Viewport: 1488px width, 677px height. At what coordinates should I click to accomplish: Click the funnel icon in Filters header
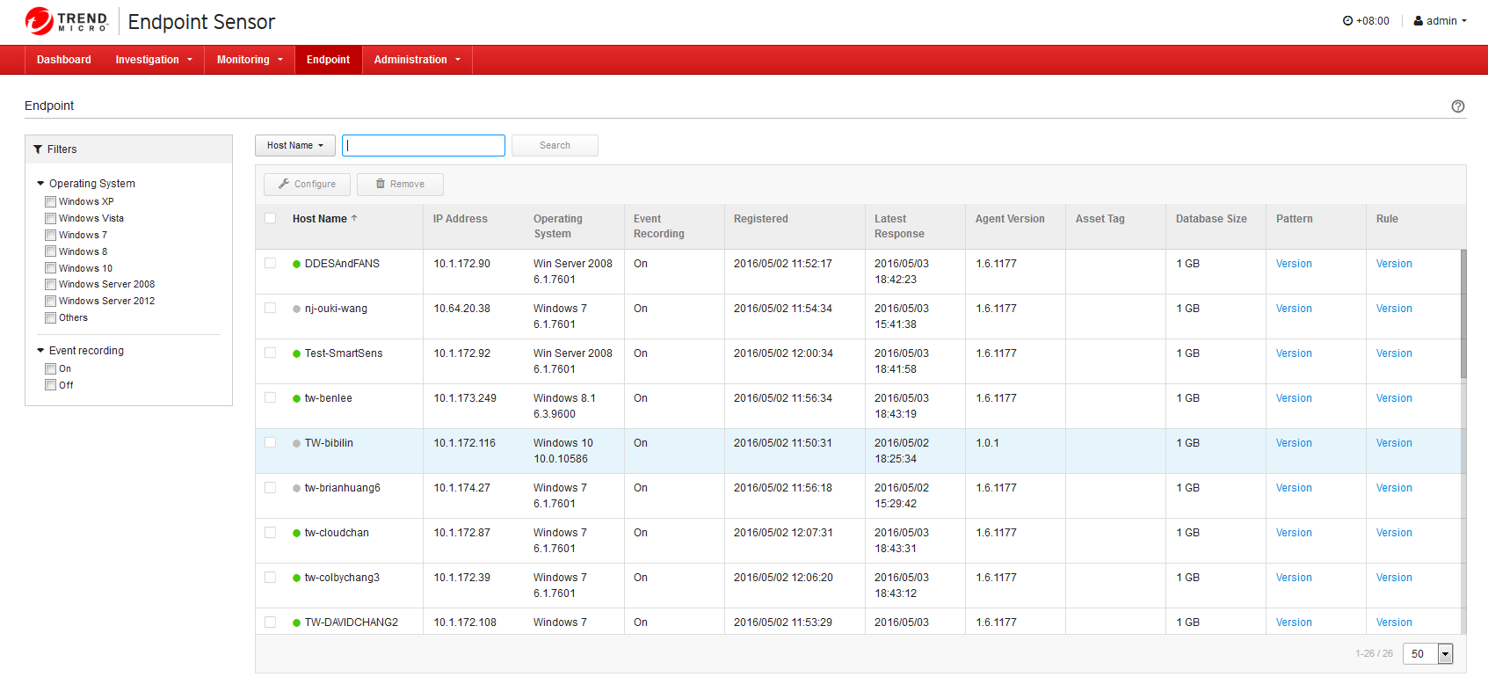pyautogui.click(x=38, y=149)
